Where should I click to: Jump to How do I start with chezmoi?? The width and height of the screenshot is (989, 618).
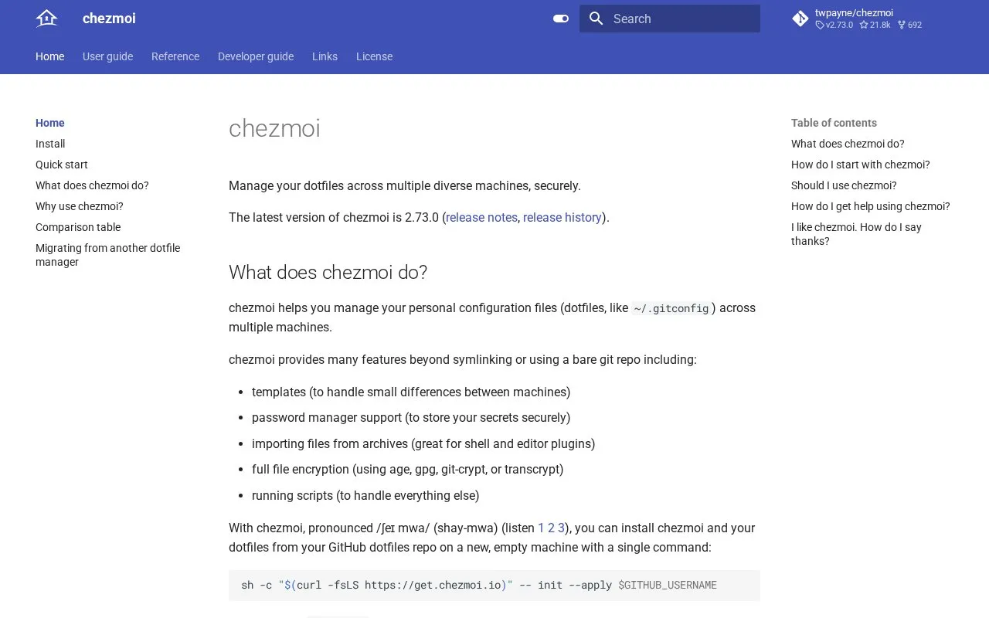[861, 165]
